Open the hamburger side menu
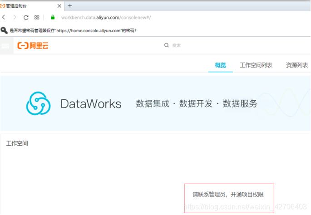Viewport: 311px width, 215px height. point(5,46)
